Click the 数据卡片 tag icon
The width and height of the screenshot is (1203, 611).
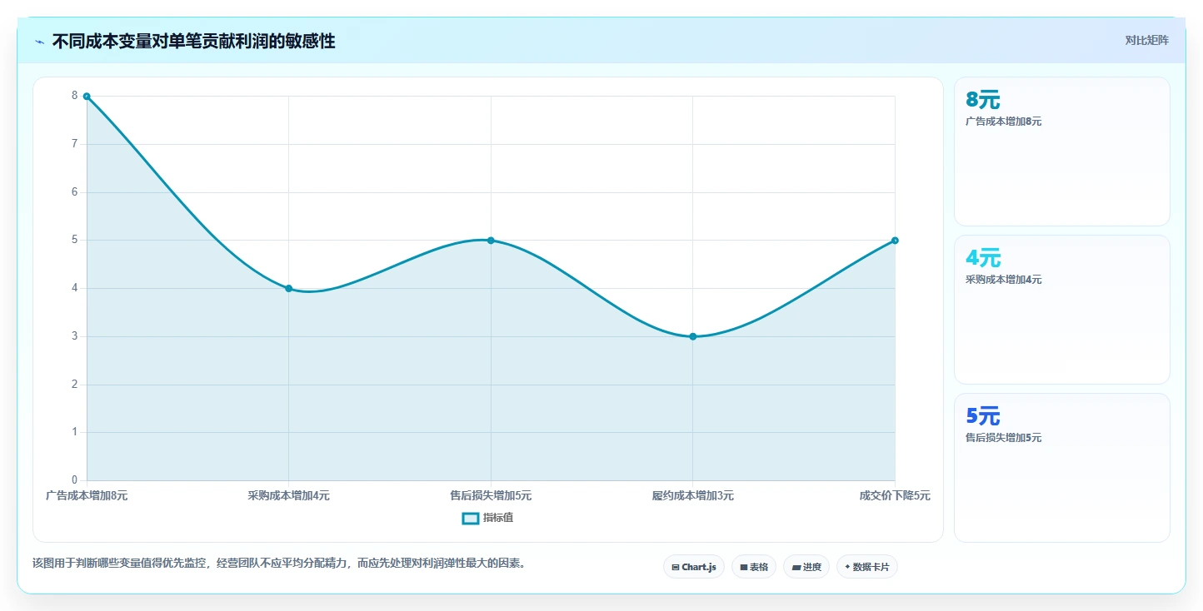click(x=847, y=567)
